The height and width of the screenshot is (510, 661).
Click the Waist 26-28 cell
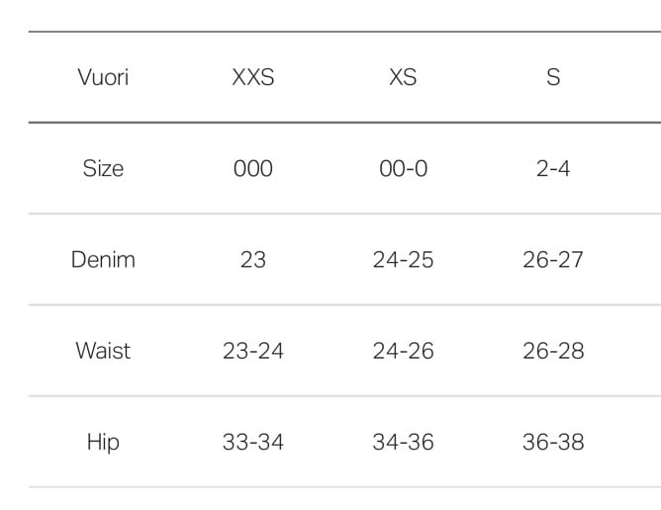(x=553, y=351)
